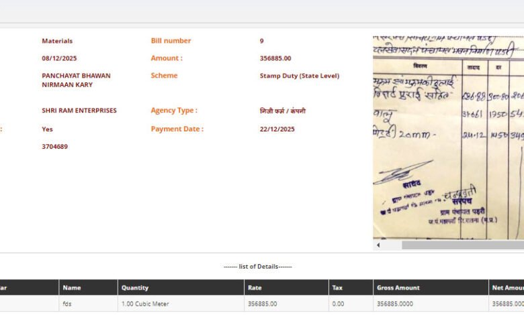Click the Stamp Duty (State Level) scheme value
This screenshot has width=524, height=315.
(300, 76)
